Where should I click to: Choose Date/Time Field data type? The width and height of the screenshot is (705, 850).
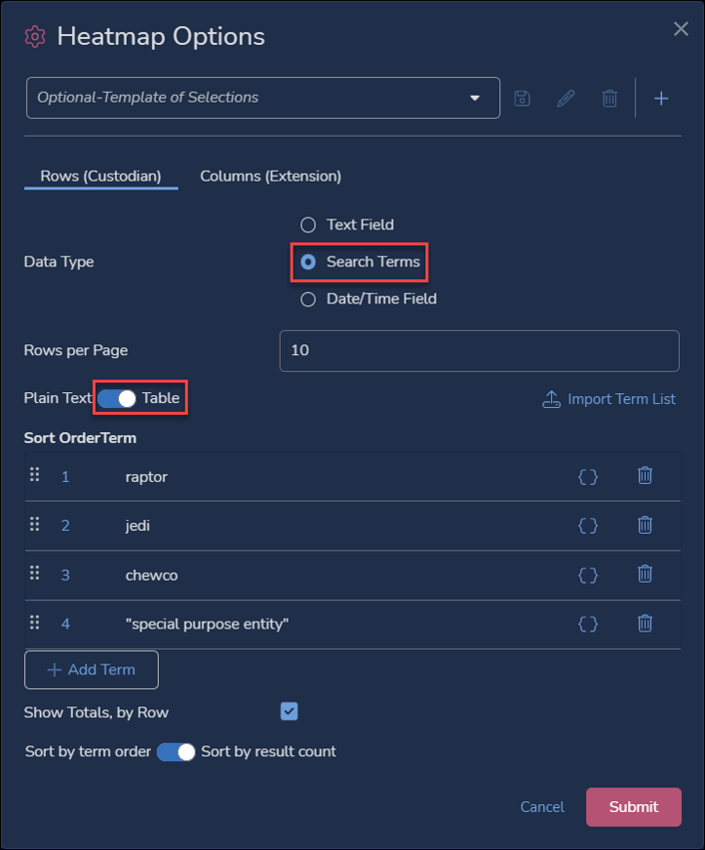pos(308,300)
